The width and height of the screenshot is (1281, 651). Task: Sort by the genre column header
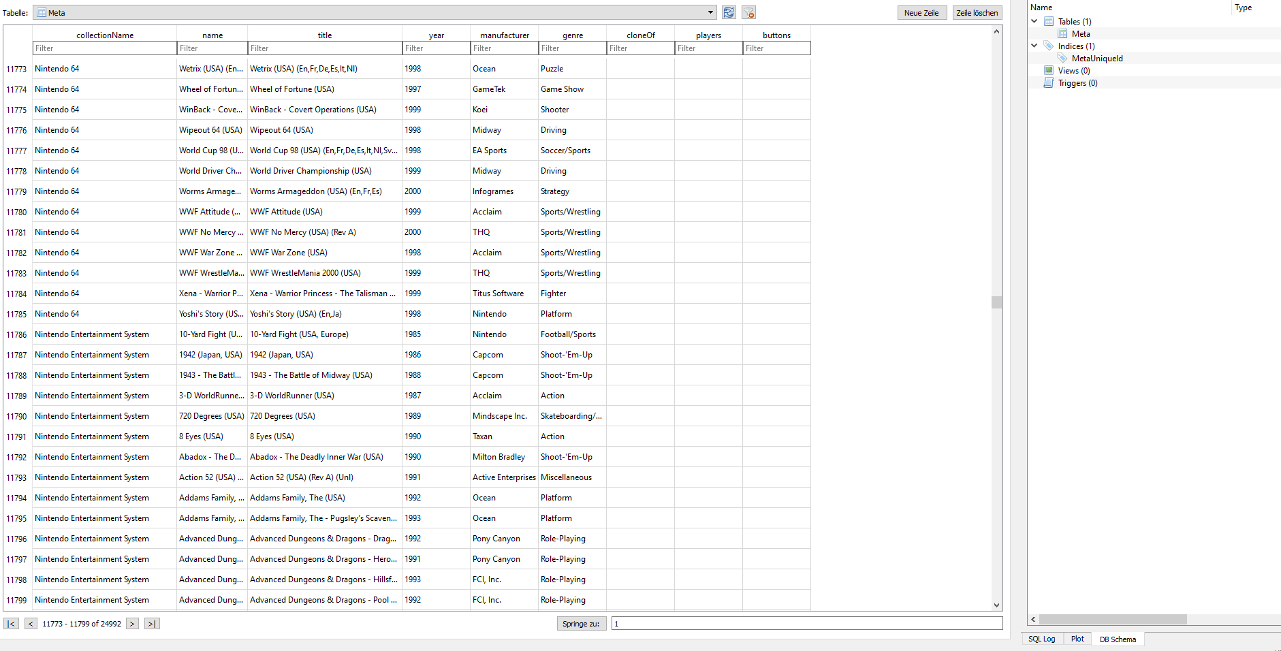tap(573, 35)
